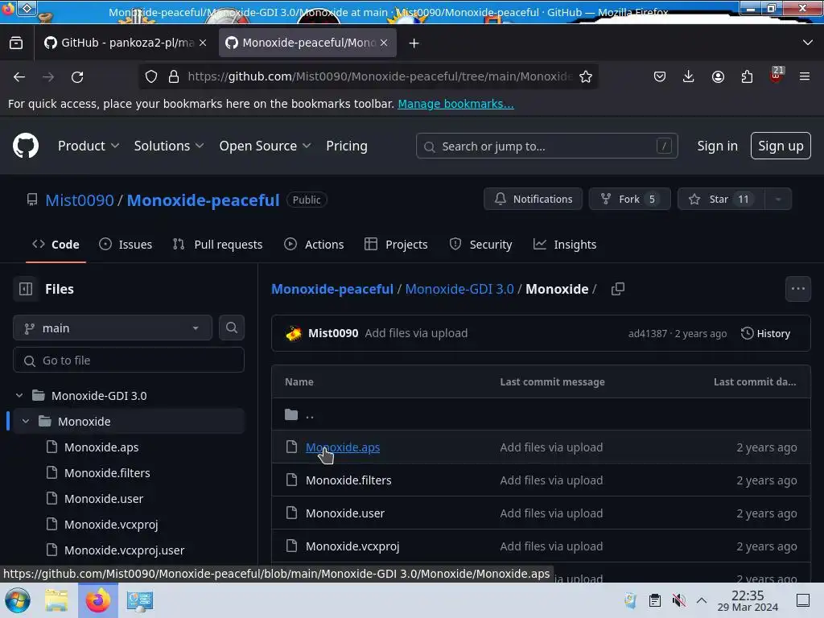Open the file manager taskbar icon
This screenshot has width=824, height=618.
(x=56, y=600)
